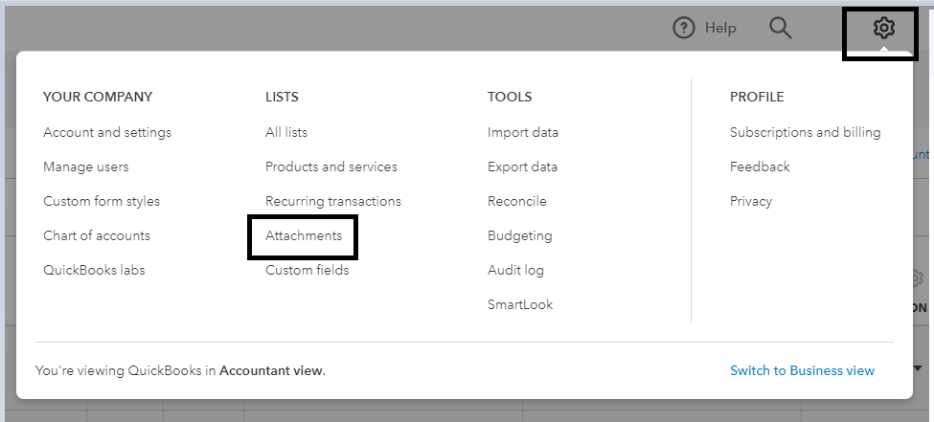Viewport: 934px width, 422px height.
Task: Open Custom fields
Action: 308,270
